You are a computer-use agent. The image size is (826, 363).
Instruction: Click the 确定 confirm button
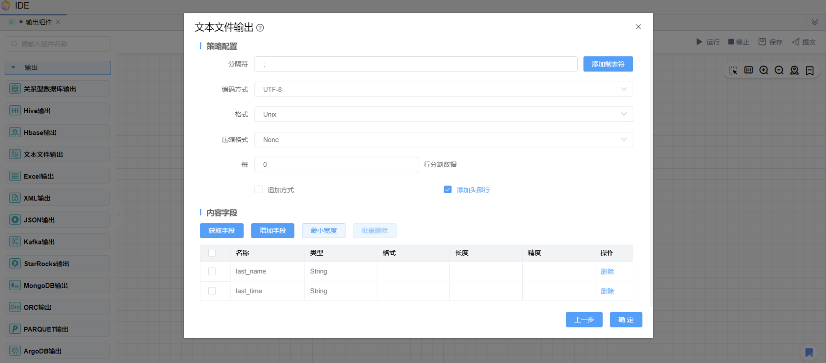click(x=626, y=320)
